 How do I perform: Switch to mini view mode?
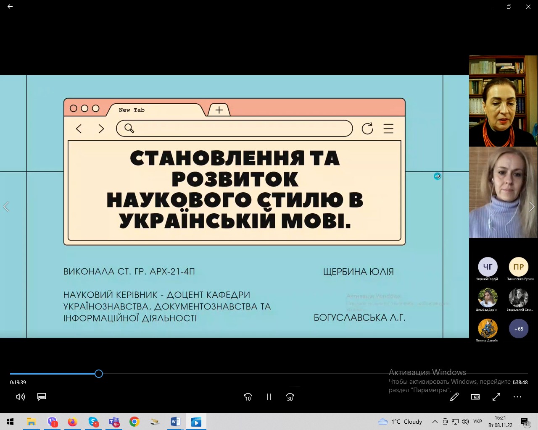pyautogui.click(x=475, y=397)
